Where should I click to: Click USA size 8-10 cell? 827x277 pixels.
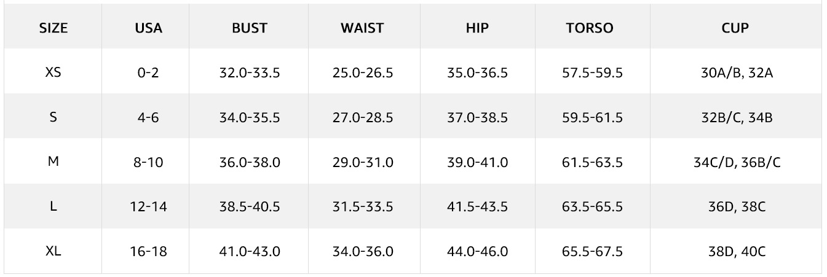(x=148, y=162)
